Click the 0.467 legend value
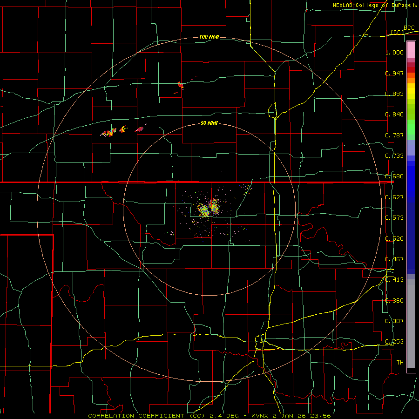The height and width of the screenshot is (419, 419). pyautogui.click(x=394, y=259)
